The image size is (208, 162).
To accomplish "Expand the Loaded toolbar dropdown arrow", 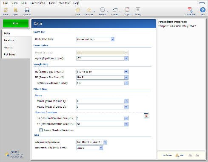I will [x=120, y=11].
